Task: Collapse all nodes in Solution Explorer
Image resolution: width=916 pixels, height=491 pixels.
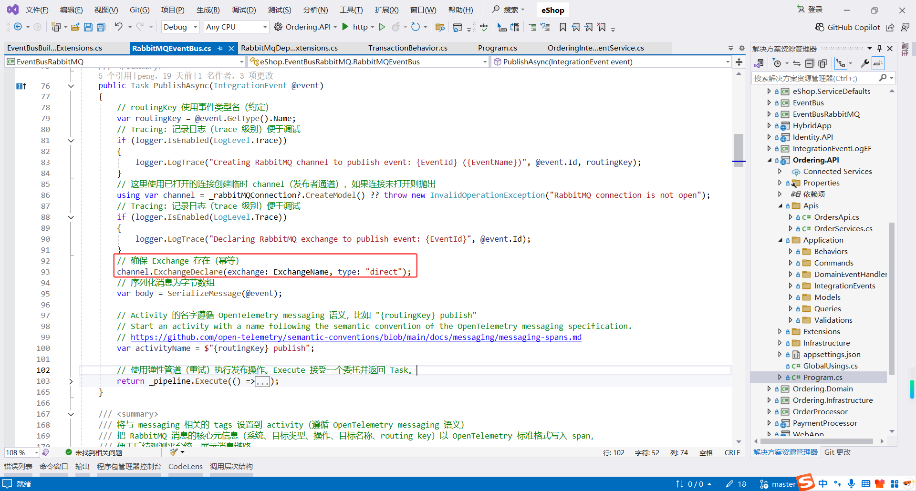Action: tap(810, 63)
